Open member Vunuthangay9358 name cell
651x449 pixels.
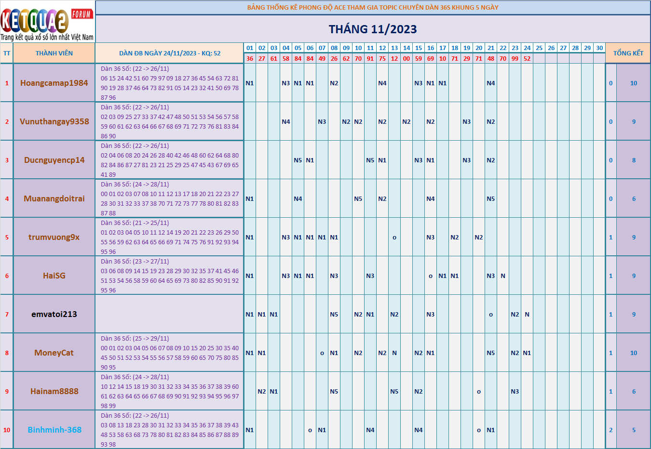(x=54, y=121)
